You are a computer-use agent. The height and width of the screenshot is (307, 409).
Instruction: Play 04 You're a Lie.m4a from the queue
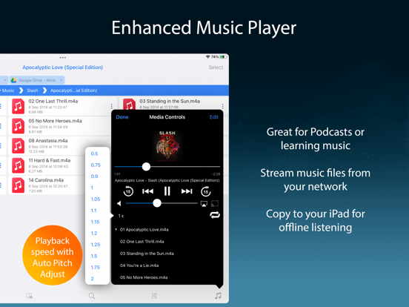coord(139,265)
